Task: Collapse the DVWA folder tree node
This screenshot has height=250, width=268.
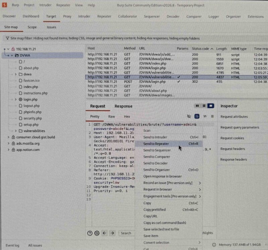Action: [x=12, y=55]
